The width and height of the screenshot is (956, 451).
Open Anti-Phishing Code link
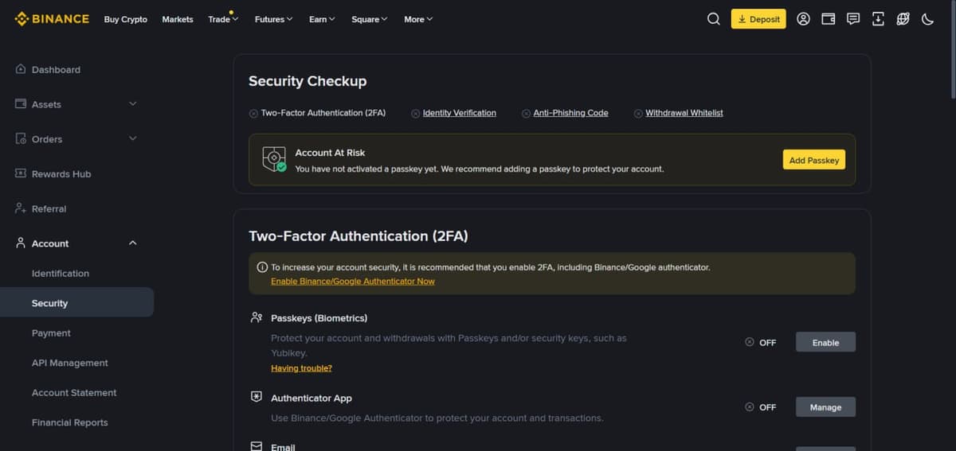point(570,113)
